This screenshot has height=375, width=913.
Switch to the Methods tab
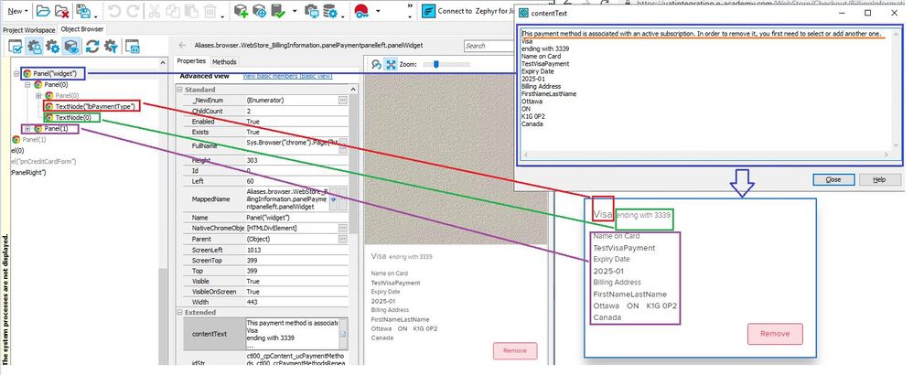tap(224, 61)
